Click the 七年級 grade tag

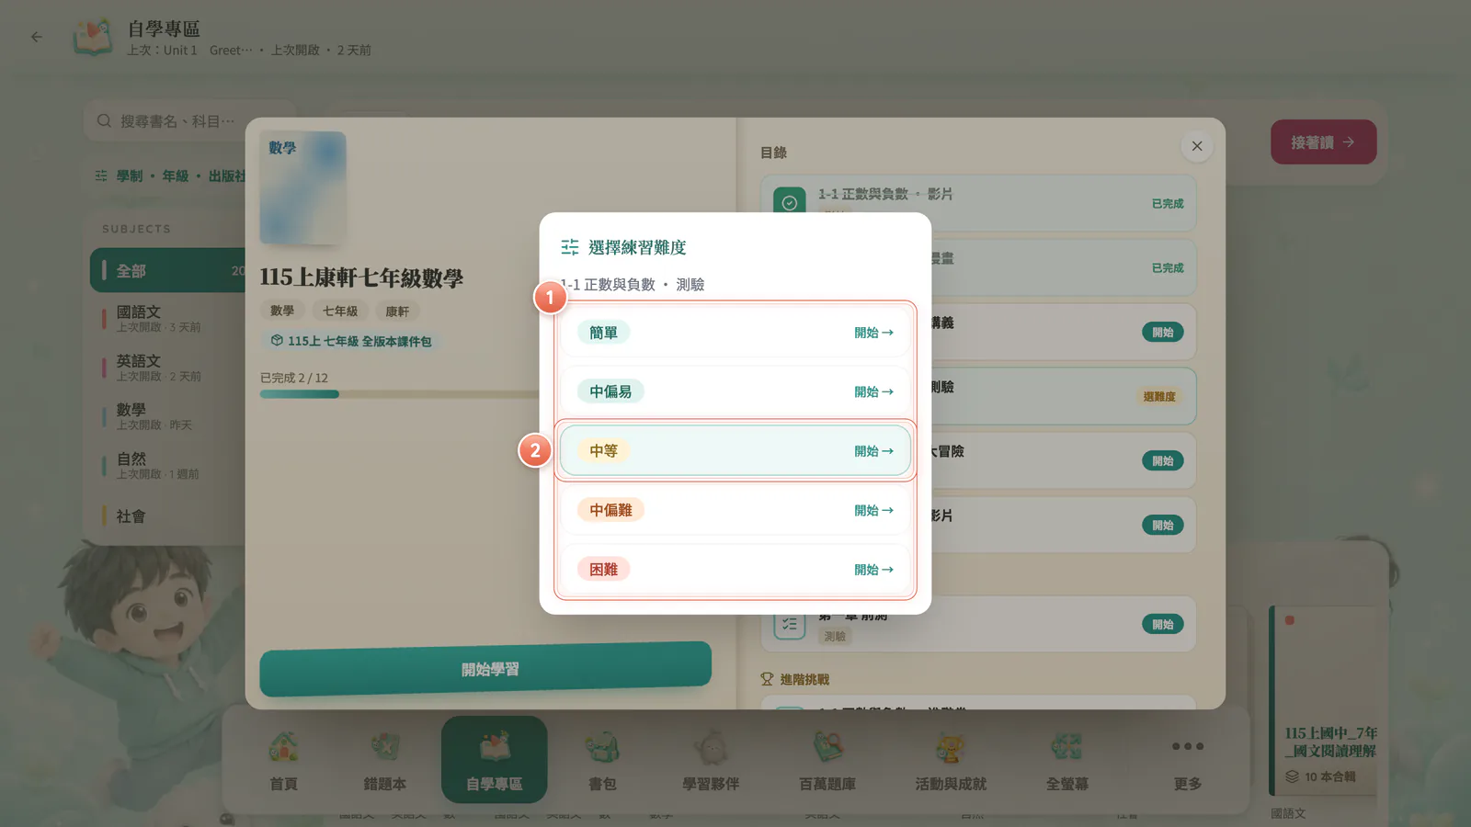(x=340, y=312)
